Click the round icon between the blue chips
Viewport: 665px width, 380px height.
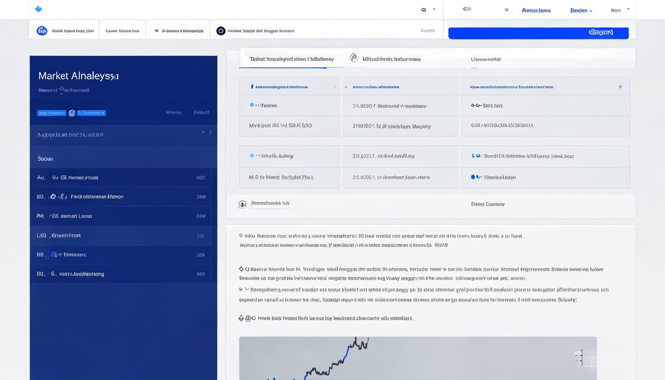[72, 113]
